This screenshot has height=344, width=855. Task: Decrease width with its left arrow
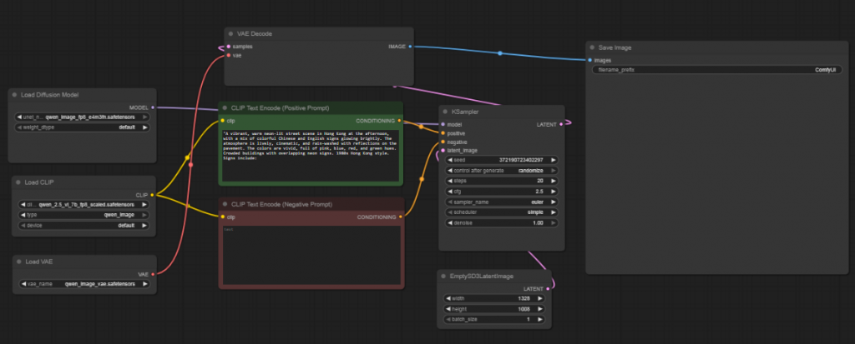click(x=448, y=298)
